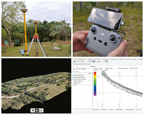
Task: Select the Archive item in the tree
Action: coord(75,85)
